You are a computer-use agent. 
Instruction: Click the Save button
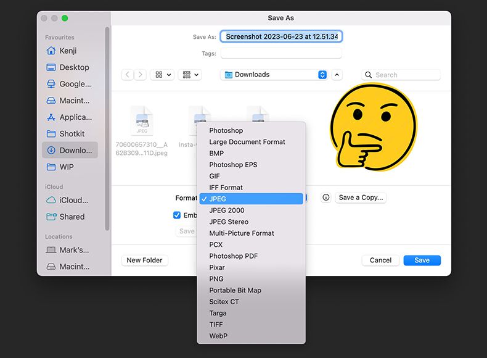422,260
